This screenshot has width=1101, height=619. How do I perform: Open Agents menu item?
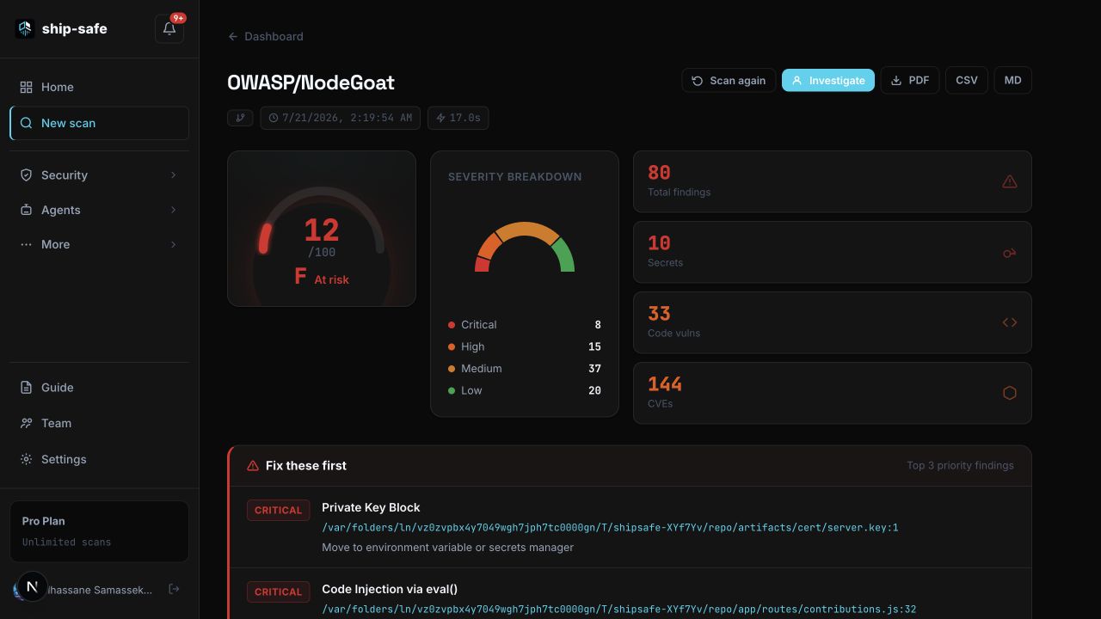(99, 210)
